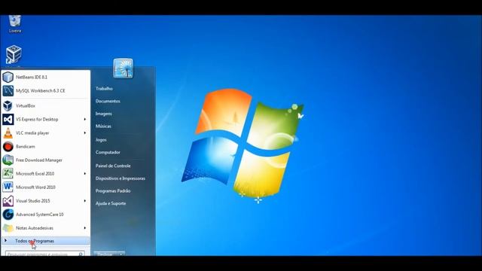Open Trabalho user folder
This screenshot has height=271, width=482.
104,89
